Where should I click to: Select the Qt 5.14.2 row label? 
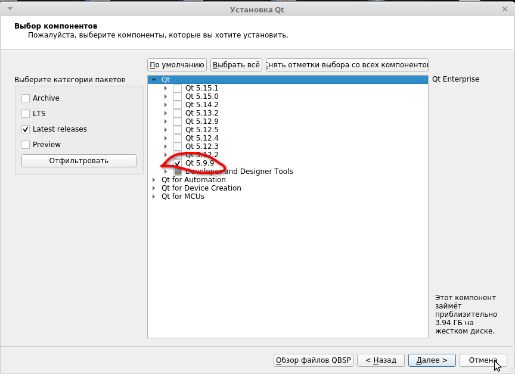tap(201, 105)
